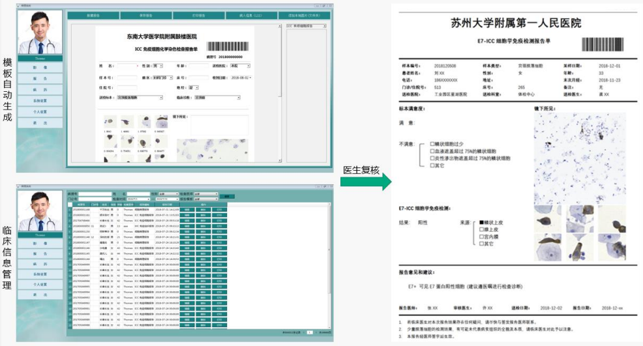Image resolution: width=643 pixels, height=346 pixels.
Task: Click the page number box showing 1
Action: click(x=310, y=332)
